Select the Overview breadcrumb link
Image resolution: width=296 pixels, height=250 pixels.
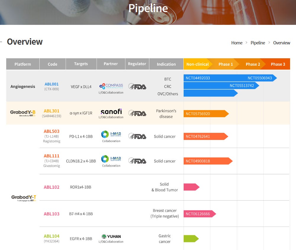(282, 43)
